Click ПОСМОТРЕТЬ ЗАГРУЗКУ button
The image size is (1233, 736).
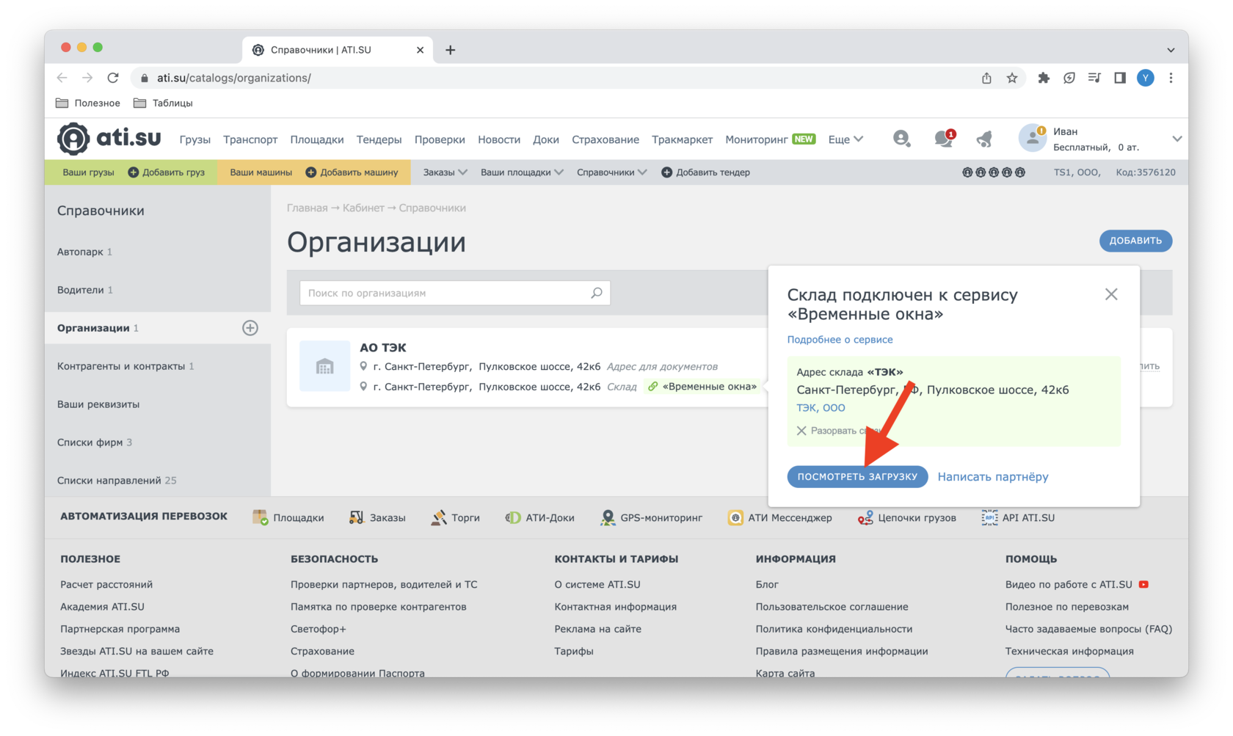pos(857,477)
